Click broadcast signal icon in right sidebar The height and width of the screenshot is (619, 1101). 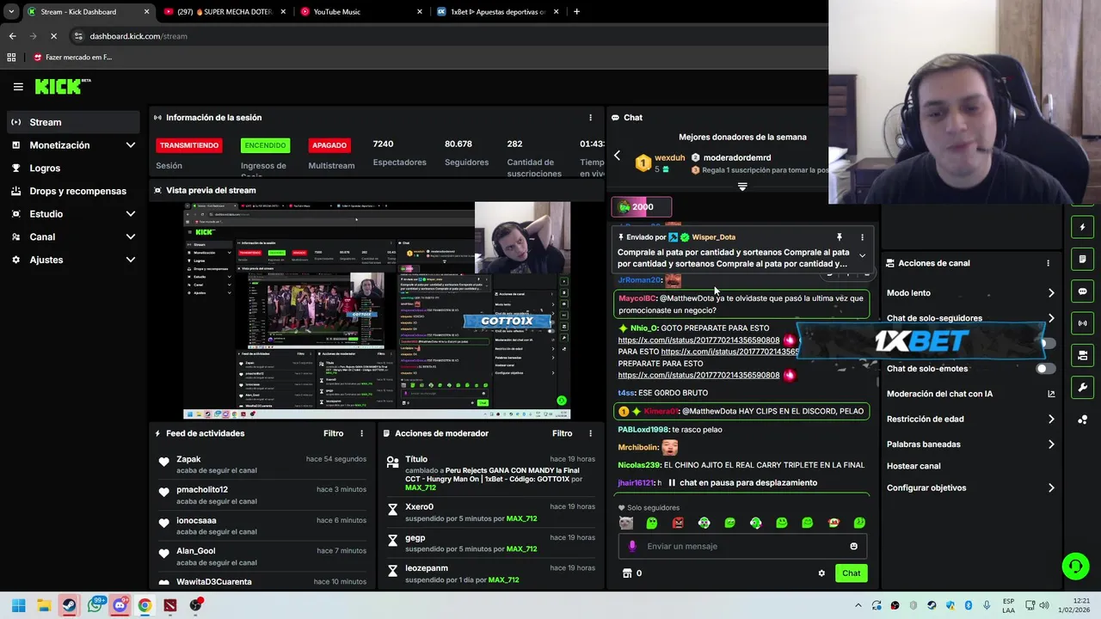pos(1082,323)
